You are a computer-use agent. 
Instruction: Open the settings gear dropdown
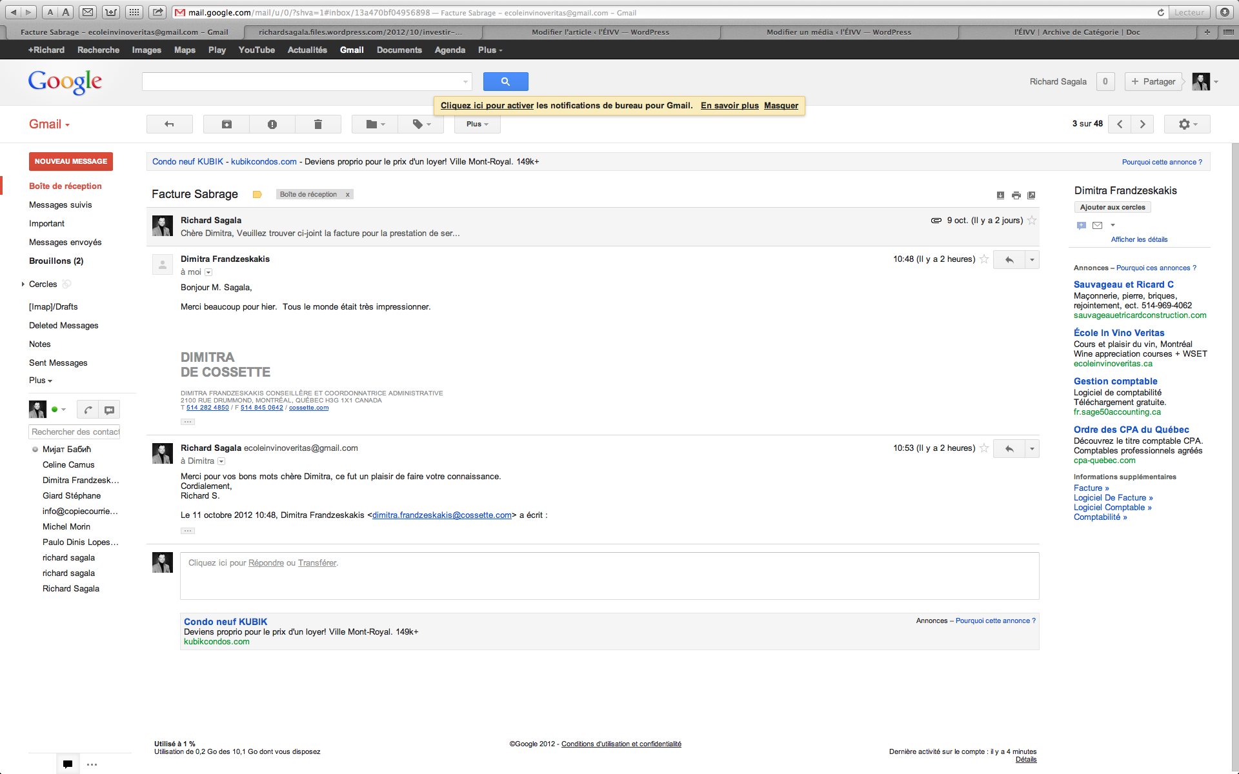pos(1187,124)
